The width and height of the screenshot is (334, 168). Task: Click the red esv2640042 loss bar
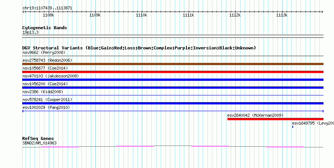275,119
